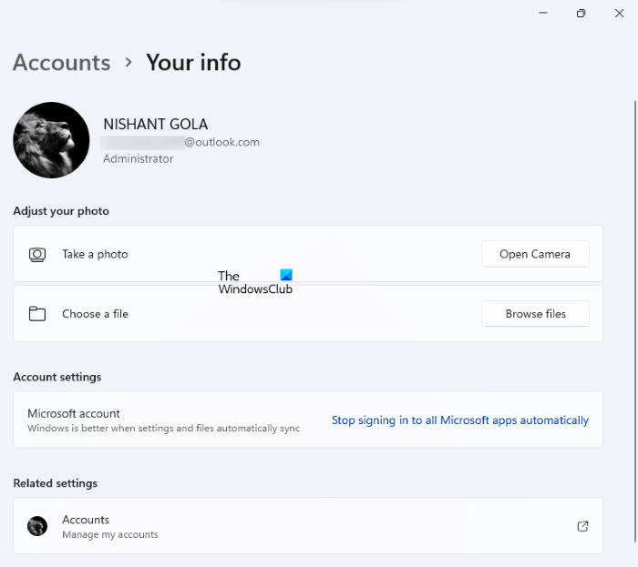Stop signing in to all Microsoft apps automatically
Viewport: 638px width, 567px height.
(x=459, y=420)
